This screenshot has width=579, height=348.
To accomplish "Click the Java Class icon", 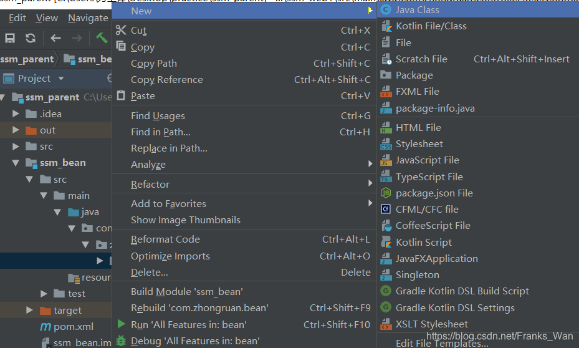I will (x=386, y=9).
